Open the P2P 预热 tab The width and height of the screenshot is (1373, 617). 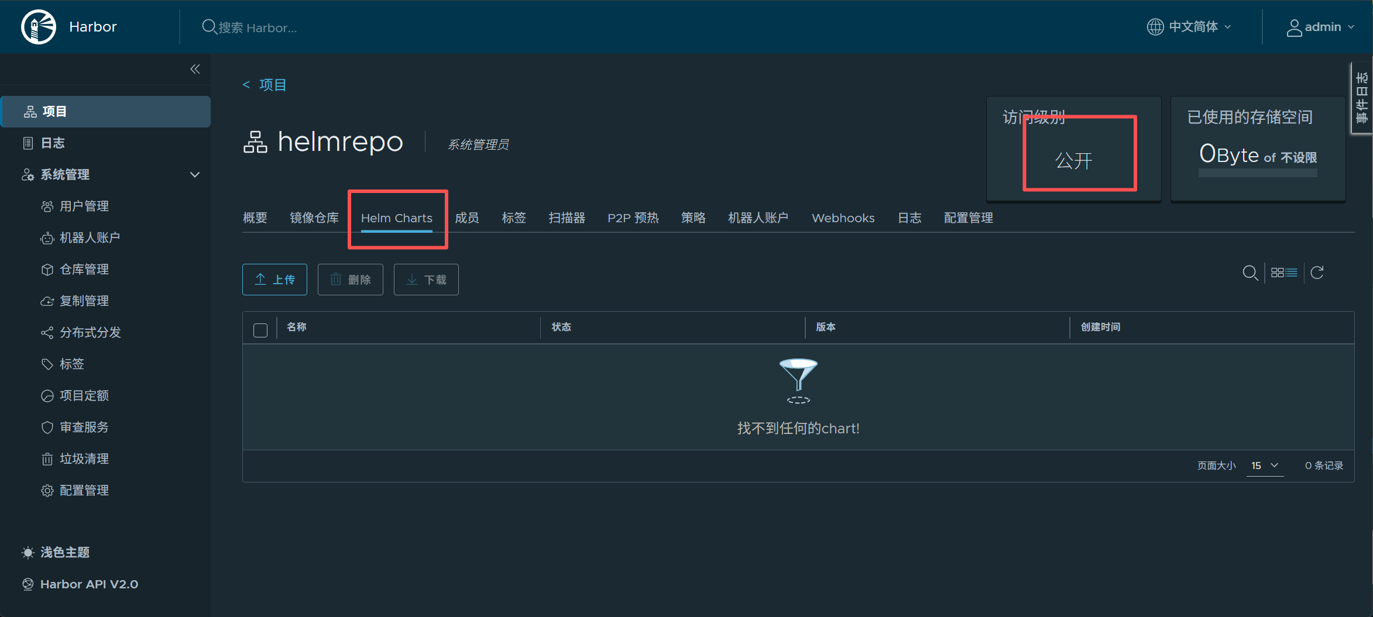633,218
